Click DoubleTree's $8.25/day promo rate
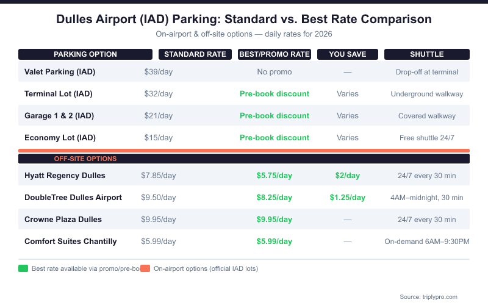Image resolution: width=488 pixels, height=305 pixels. (x=274, y=198)
